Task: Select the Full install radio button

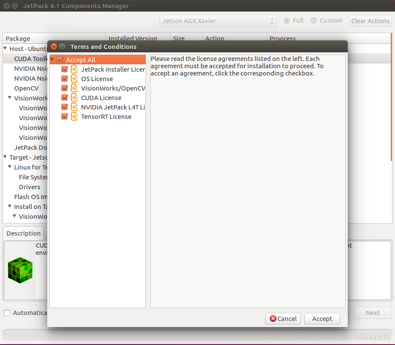Action: tap(287, 21)
